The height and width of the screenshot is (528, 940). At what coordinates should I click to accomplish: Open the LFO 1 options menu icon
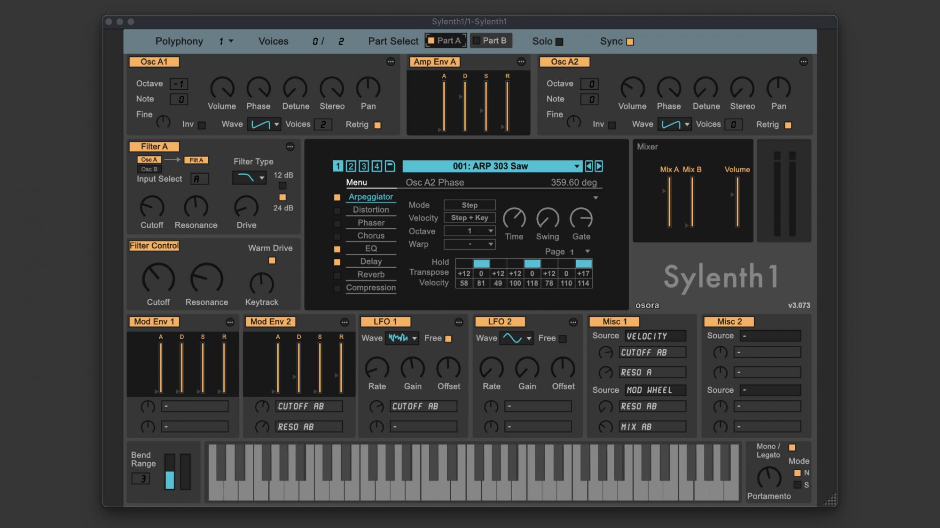coord(459,322)
